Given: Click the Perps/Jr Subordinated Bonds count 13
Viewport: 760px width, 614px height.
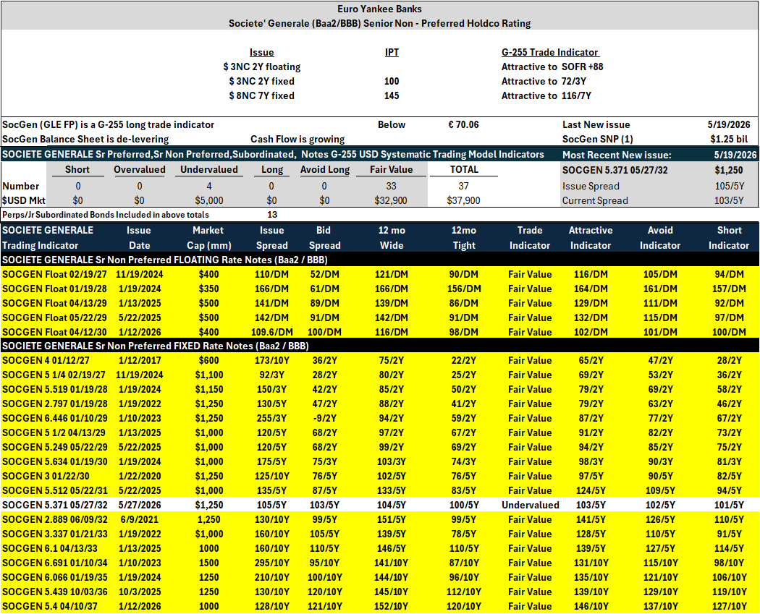Looking at the screenshot, I should (272, 215).
